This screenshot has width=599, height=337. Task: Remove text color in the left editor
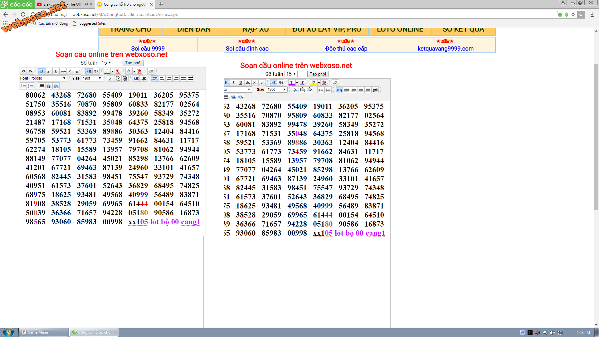tap(118, 71)
